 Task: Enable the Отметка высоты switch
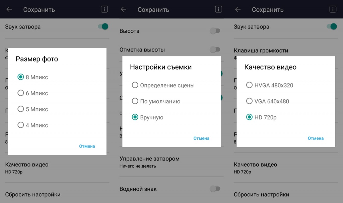coord(215,50)
